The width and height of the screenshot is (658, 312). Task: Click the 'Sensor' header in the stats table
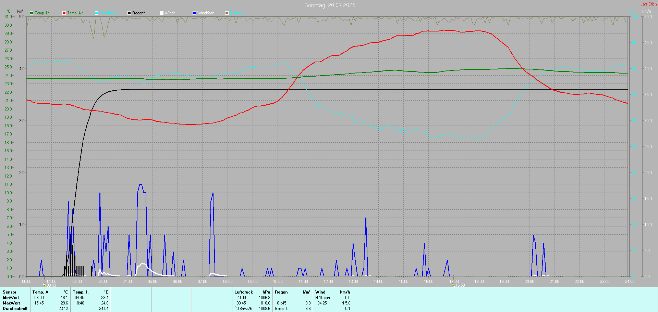click(x=10, y=292)
